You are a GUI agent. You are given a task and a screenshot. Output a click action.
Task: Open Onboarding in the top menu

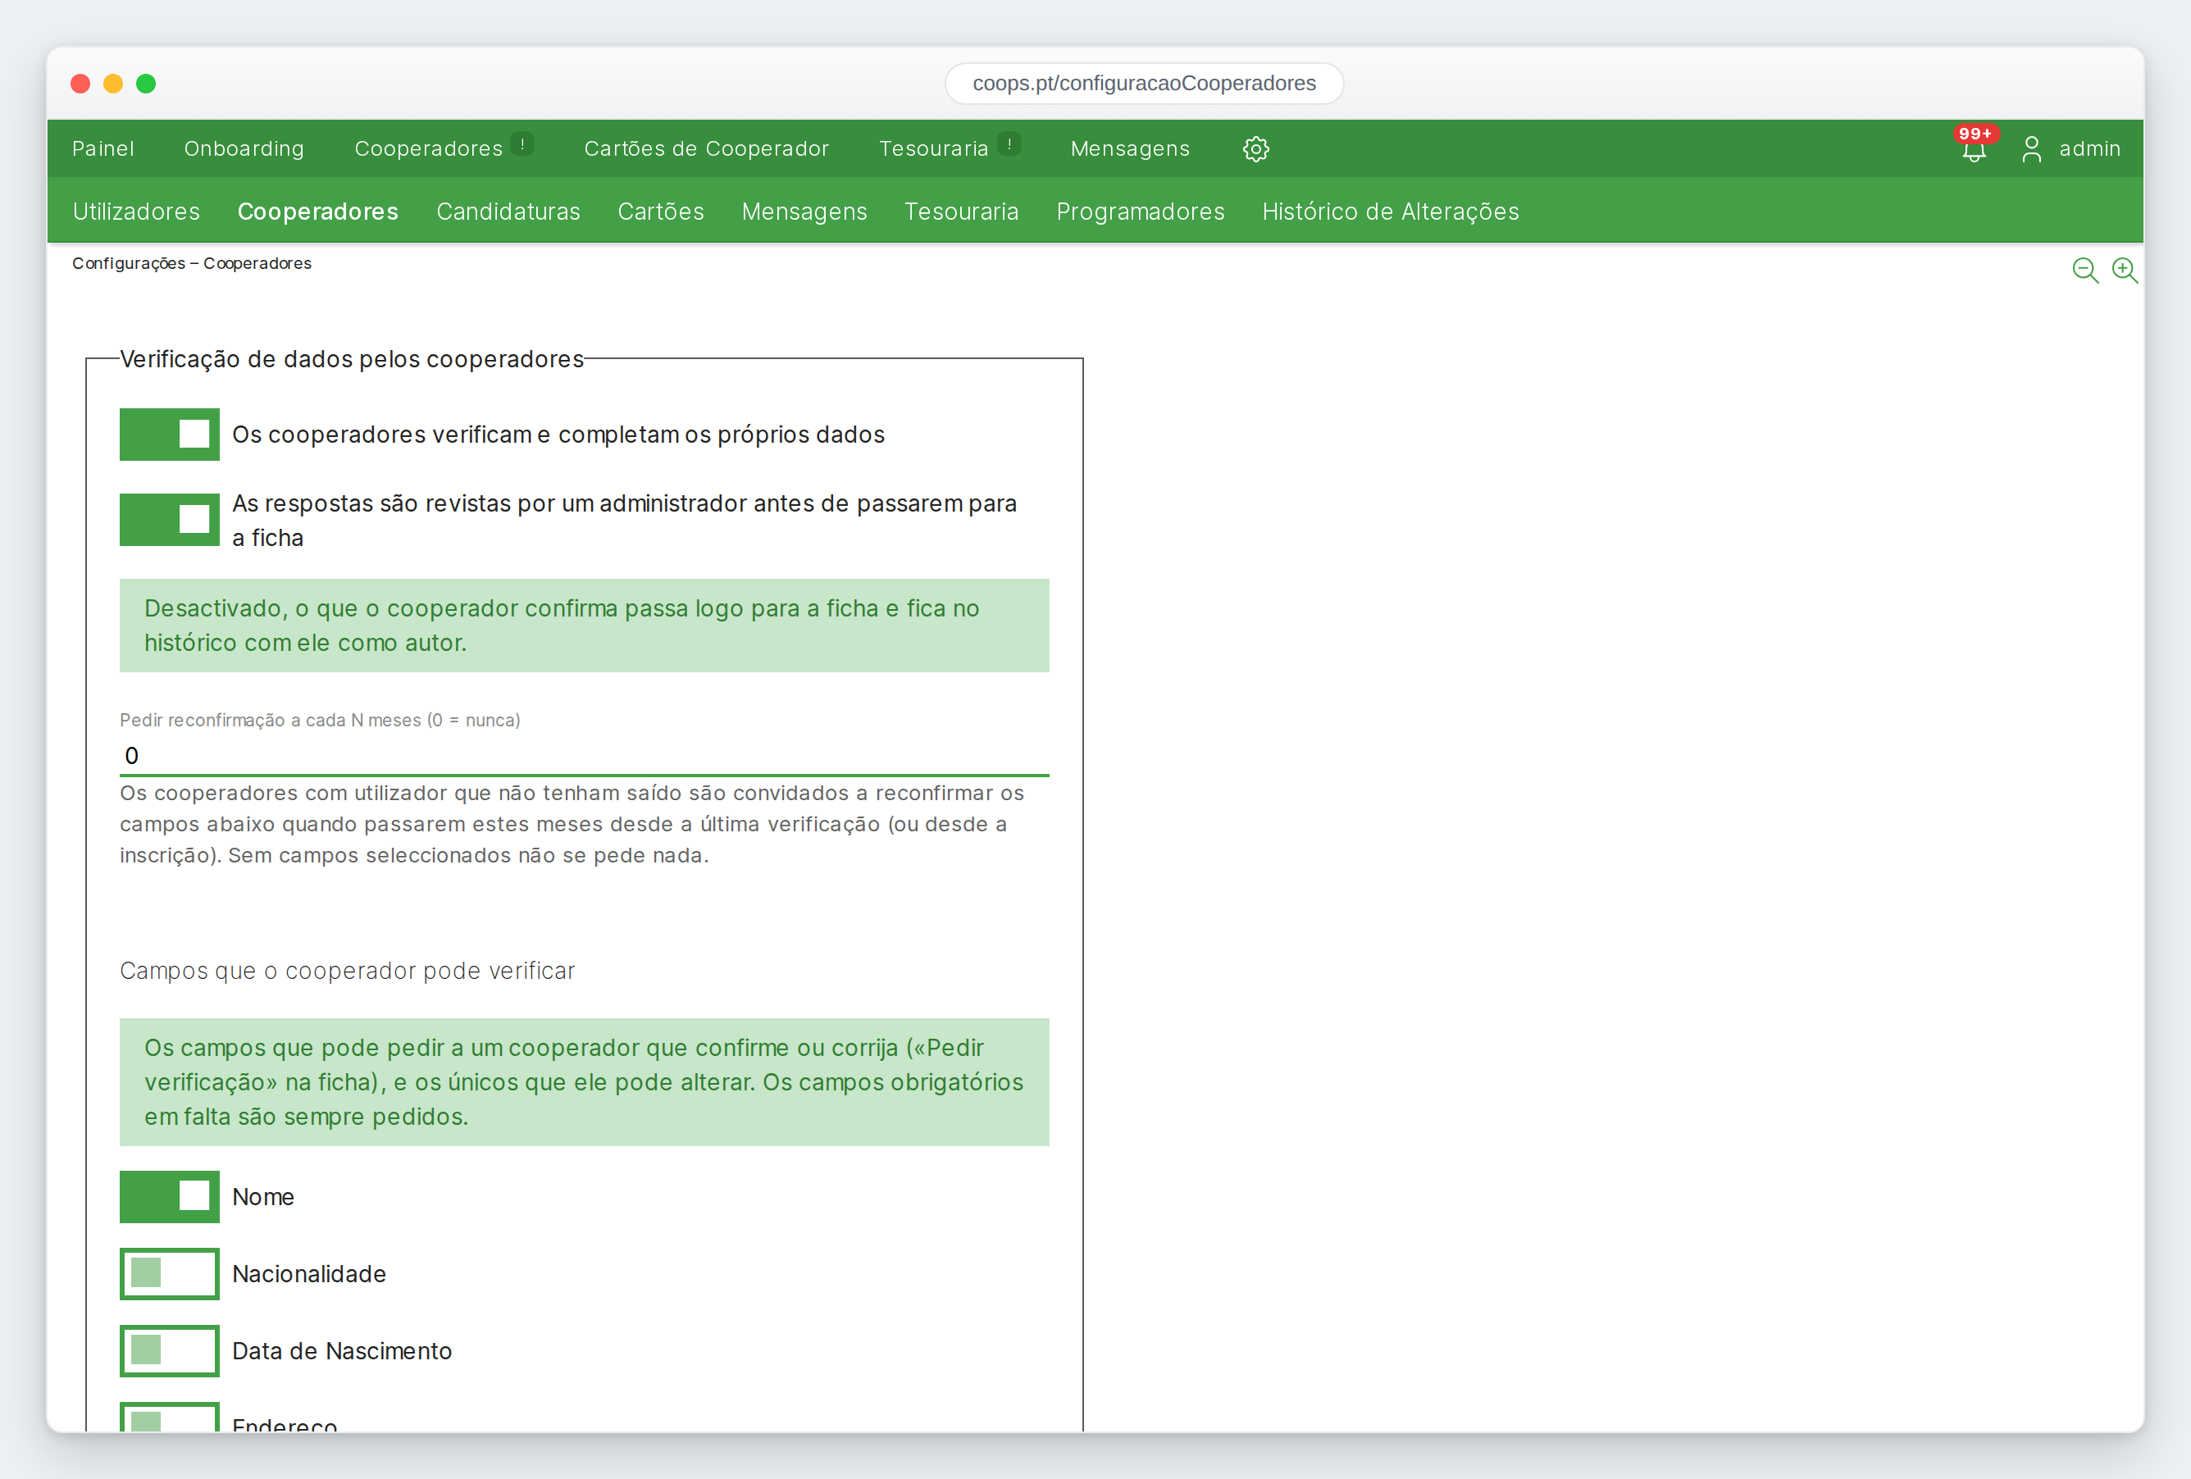pyautogui.click(x=244, y=149)
